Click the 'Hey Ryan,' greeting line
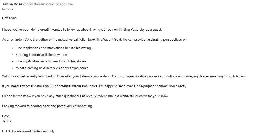The height and width of the screenshot is (140, 255). [x=10, y=18]
